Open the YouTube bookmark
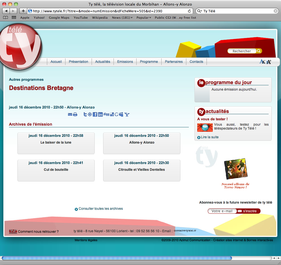281x265 pixels. pyautogui.click(x=81, y=18)
